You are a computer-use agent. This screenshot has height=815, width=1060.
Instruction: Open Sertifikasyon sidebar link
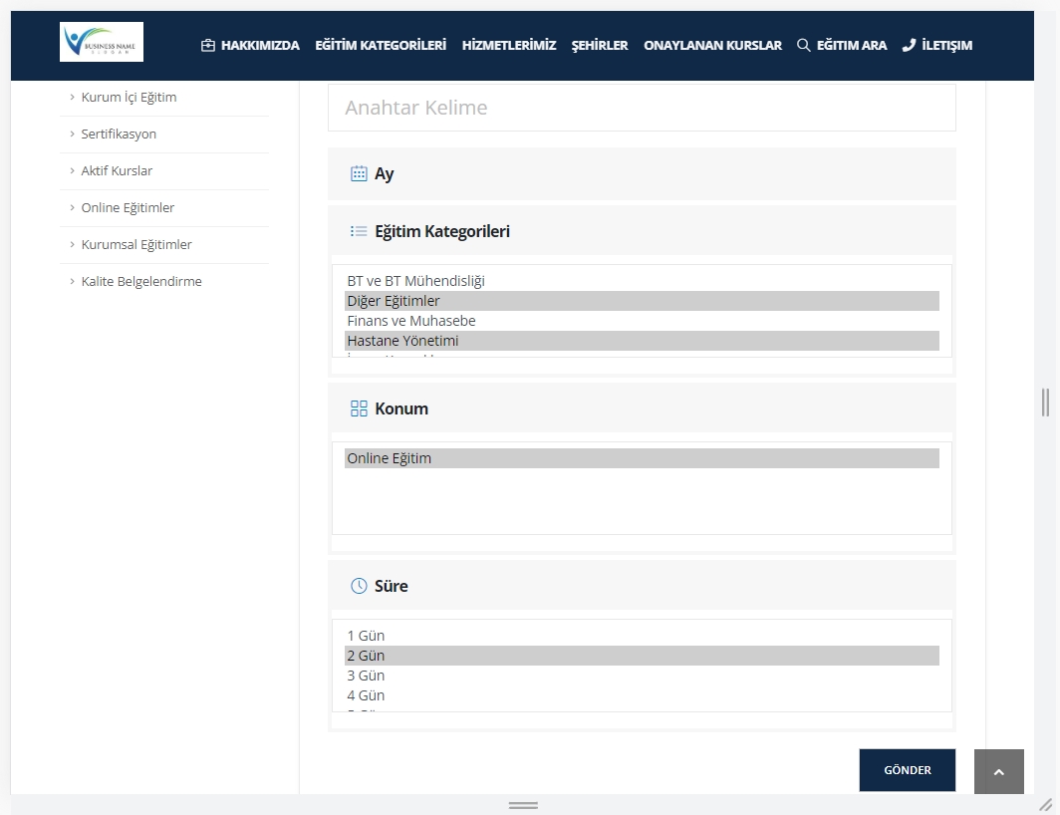tap(119, 134)
